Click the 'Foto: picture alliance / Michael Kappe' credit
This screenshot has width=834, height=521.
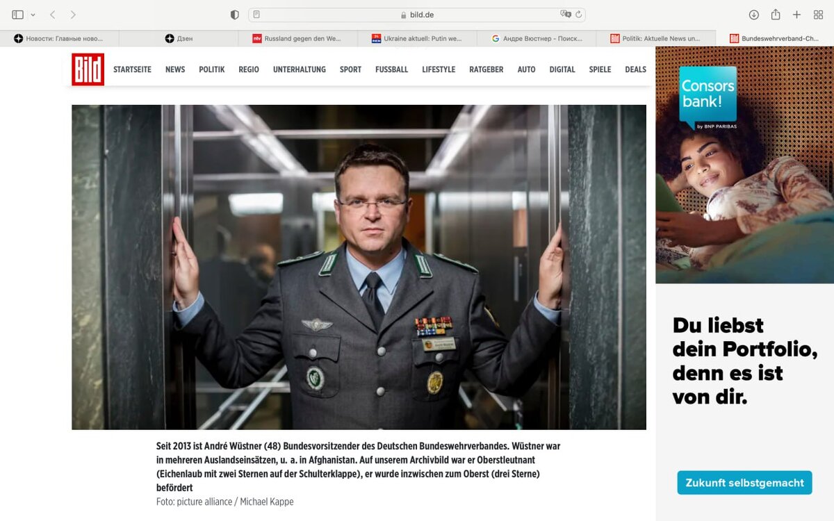pos(225,502)
